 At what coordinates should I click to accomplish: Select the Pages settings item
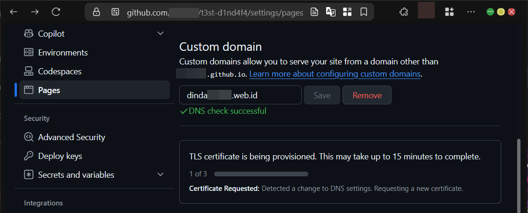[94, 90]
